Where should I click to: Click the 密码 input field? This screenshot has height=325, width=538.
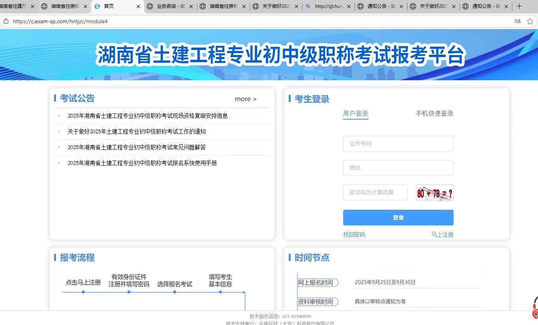398,168
